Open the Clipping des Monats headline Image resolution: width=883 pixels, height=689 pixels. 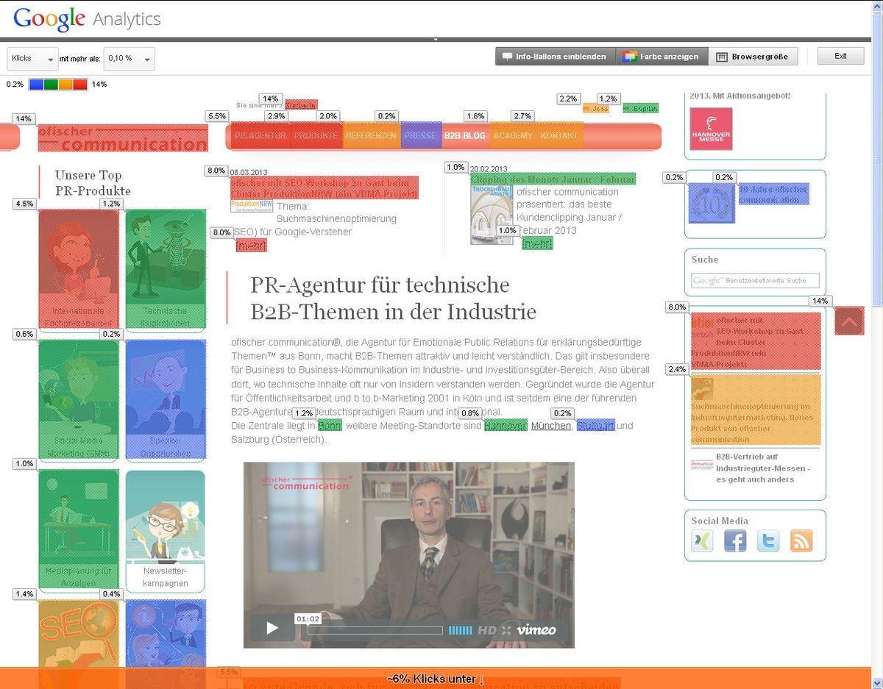(x=553, y=179)
